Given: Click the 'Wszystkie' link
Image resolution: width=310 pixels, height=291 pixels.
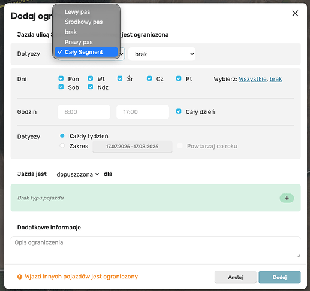Looking at the screenshot, I should (252, 79).
